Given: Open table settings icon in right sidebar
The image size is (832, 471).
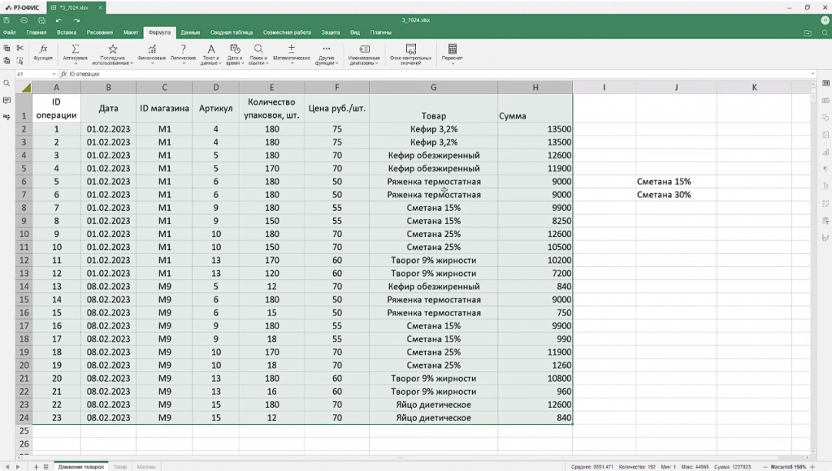Looking at the screenshot, I should (825, 100).
